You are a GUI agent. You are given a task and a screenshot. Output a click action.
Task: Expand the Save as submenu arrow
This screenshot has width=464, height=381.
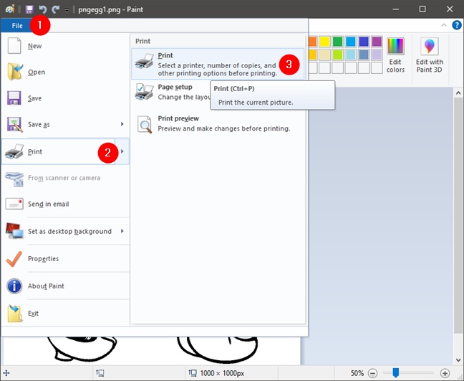tap(122, 124)
